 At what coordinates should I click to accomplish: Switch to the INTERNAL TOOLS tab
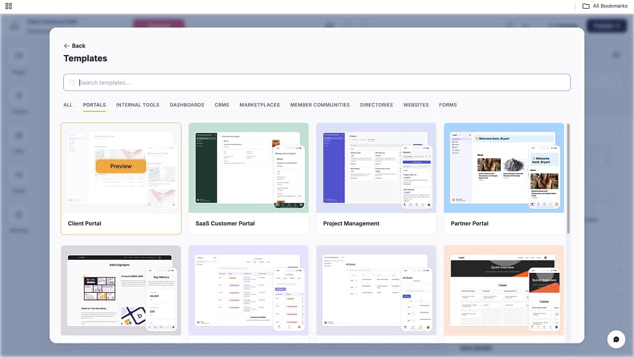[138, 105]
